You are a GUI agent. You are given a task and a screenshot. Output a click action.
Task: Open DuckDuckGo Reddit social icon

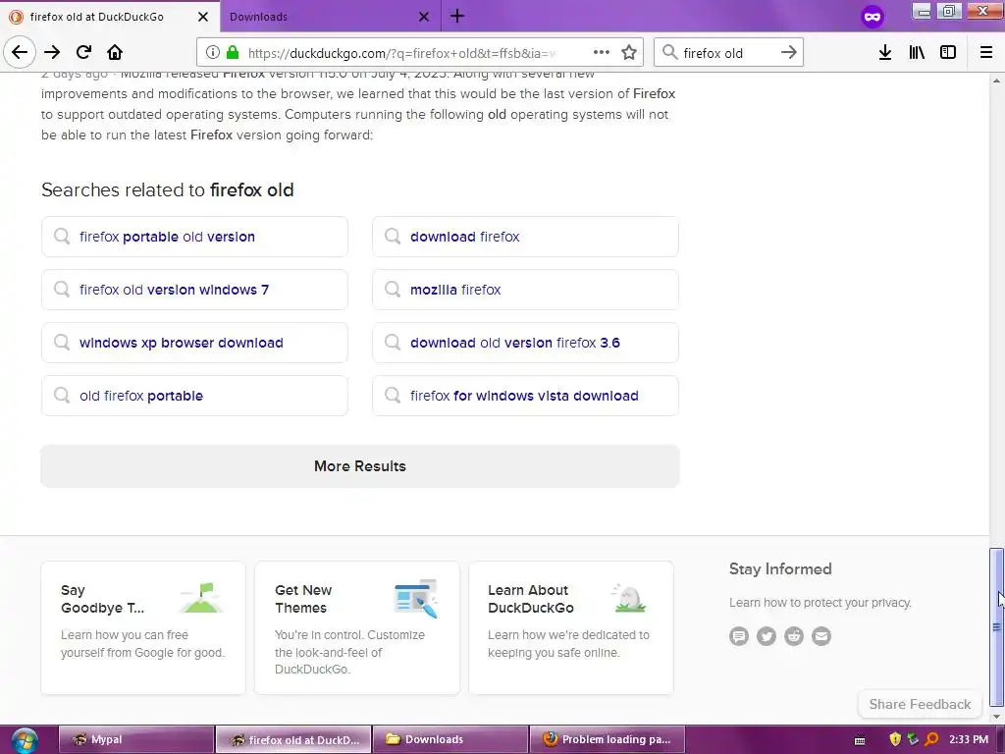pos(793,636)
